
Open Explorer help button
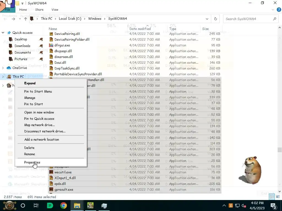(279, 10)
